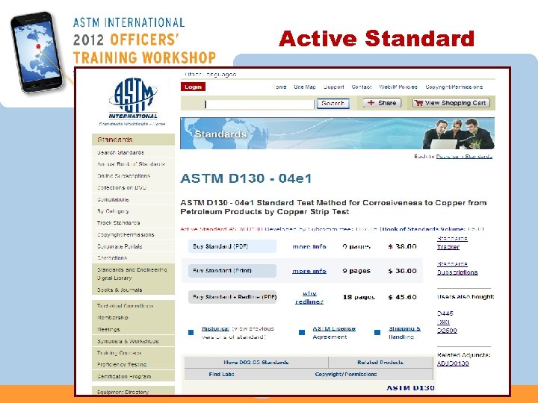538x403 pixels.
Task: Open Books & Journals
Action: [x=120, y=290]
